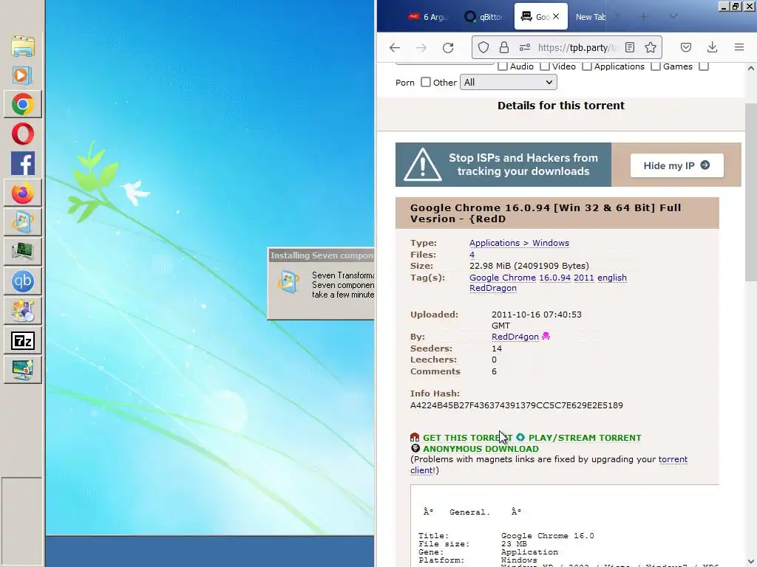The width and height of the screenshot is (757, 567).
Task: Click the Stop ISPs and Hackers banner
Action: [x=503, y=165]
